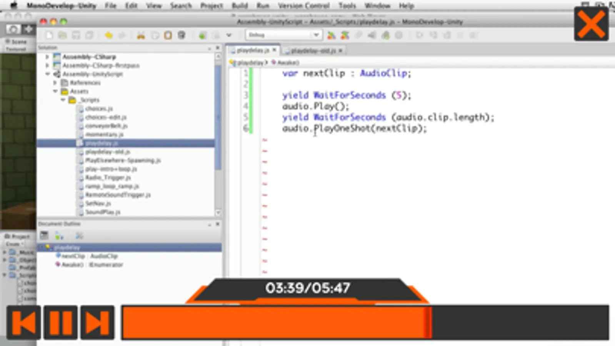The image size is (615, 346).
Task: Close the video player with the orange X
Action: click(591, 24)
